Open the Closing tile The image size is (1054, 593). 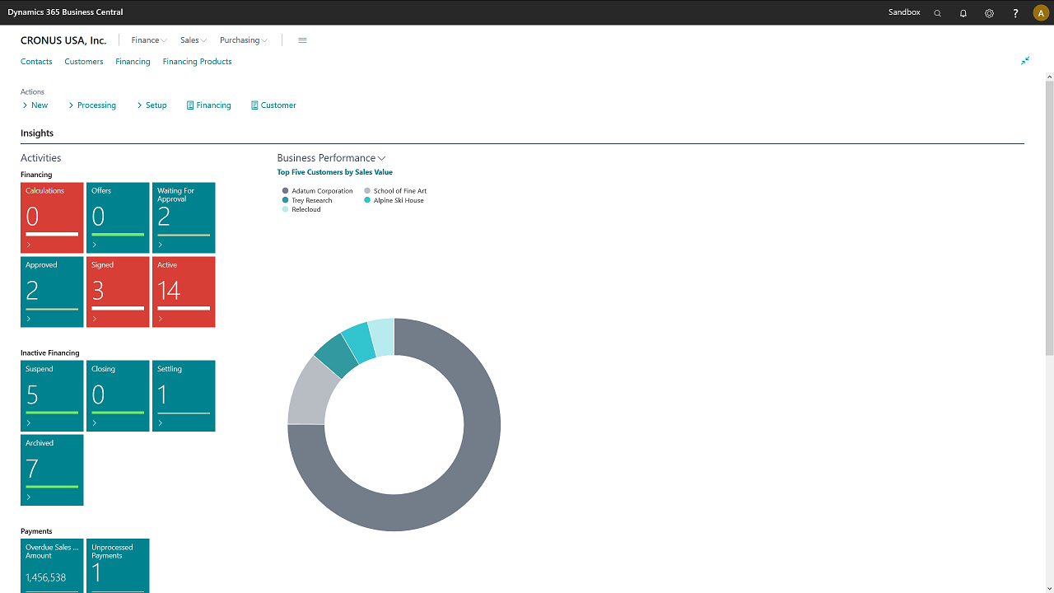pos(118,396)
